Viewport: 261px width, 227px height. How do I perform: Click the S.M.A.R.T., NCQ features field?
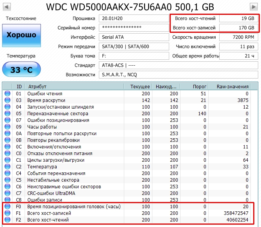[x=179, y=75]
